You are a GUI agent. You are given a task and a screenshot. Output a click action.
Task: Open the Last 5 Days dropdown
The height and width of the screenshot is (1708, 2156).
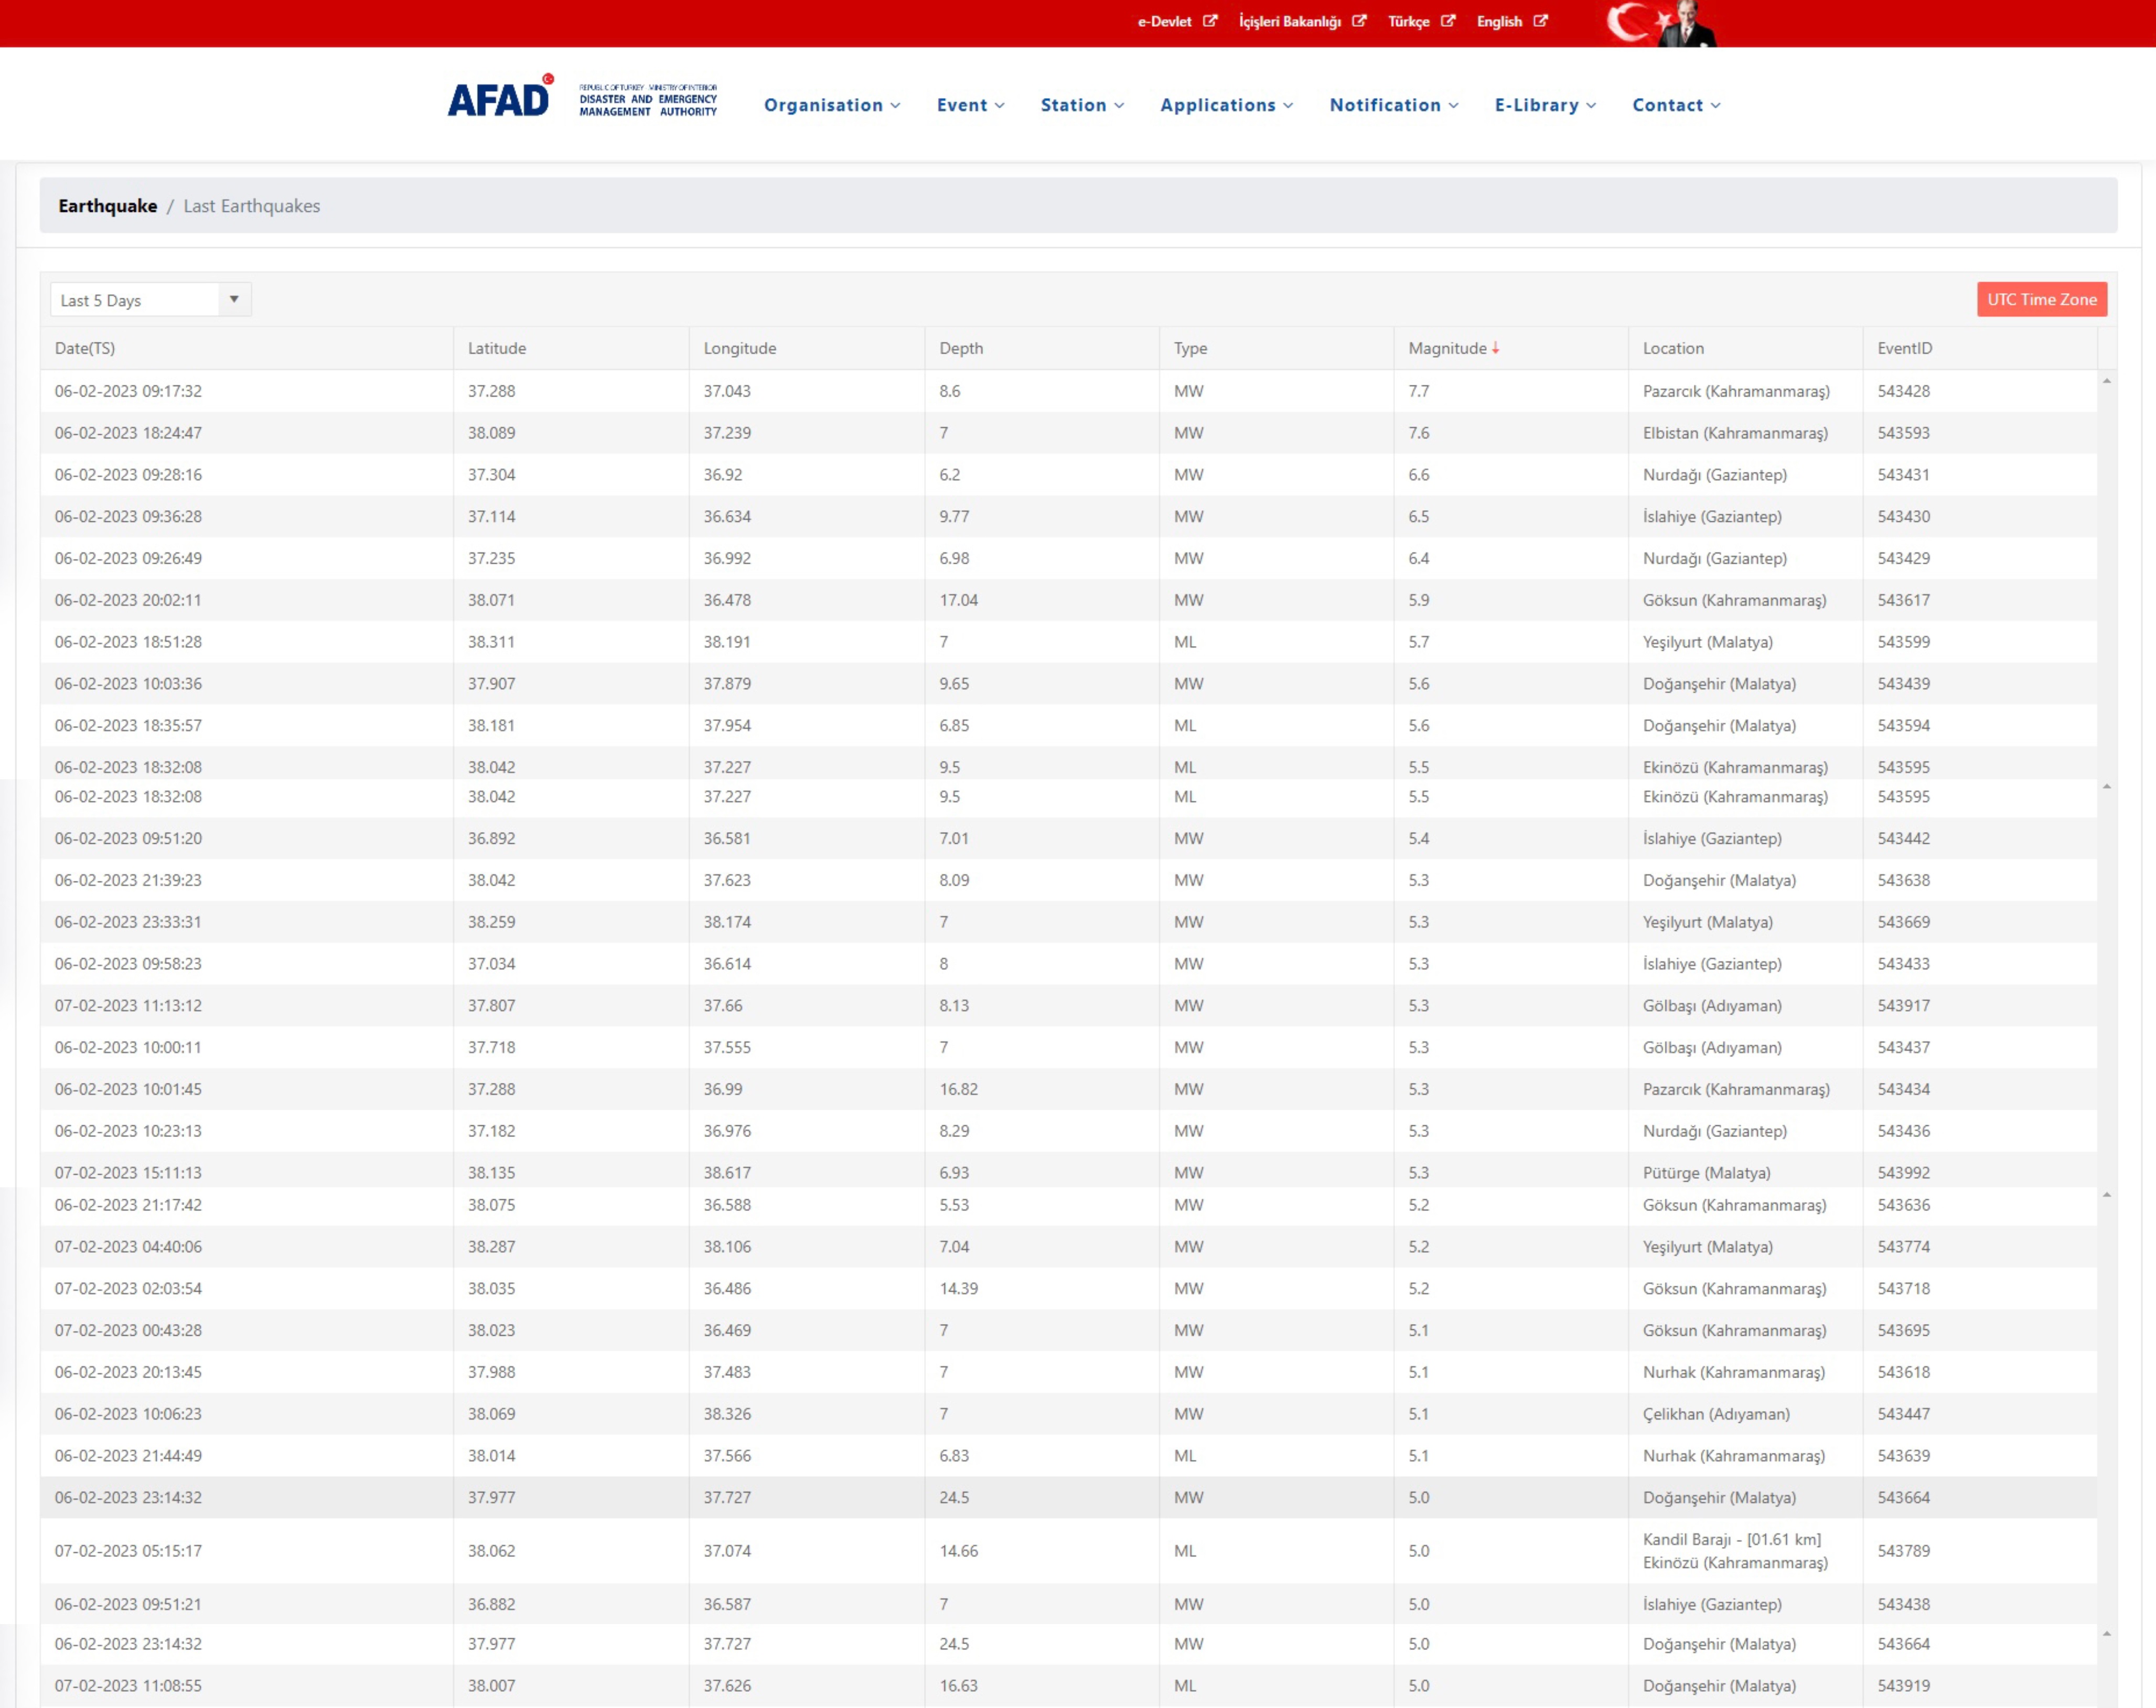150,300
